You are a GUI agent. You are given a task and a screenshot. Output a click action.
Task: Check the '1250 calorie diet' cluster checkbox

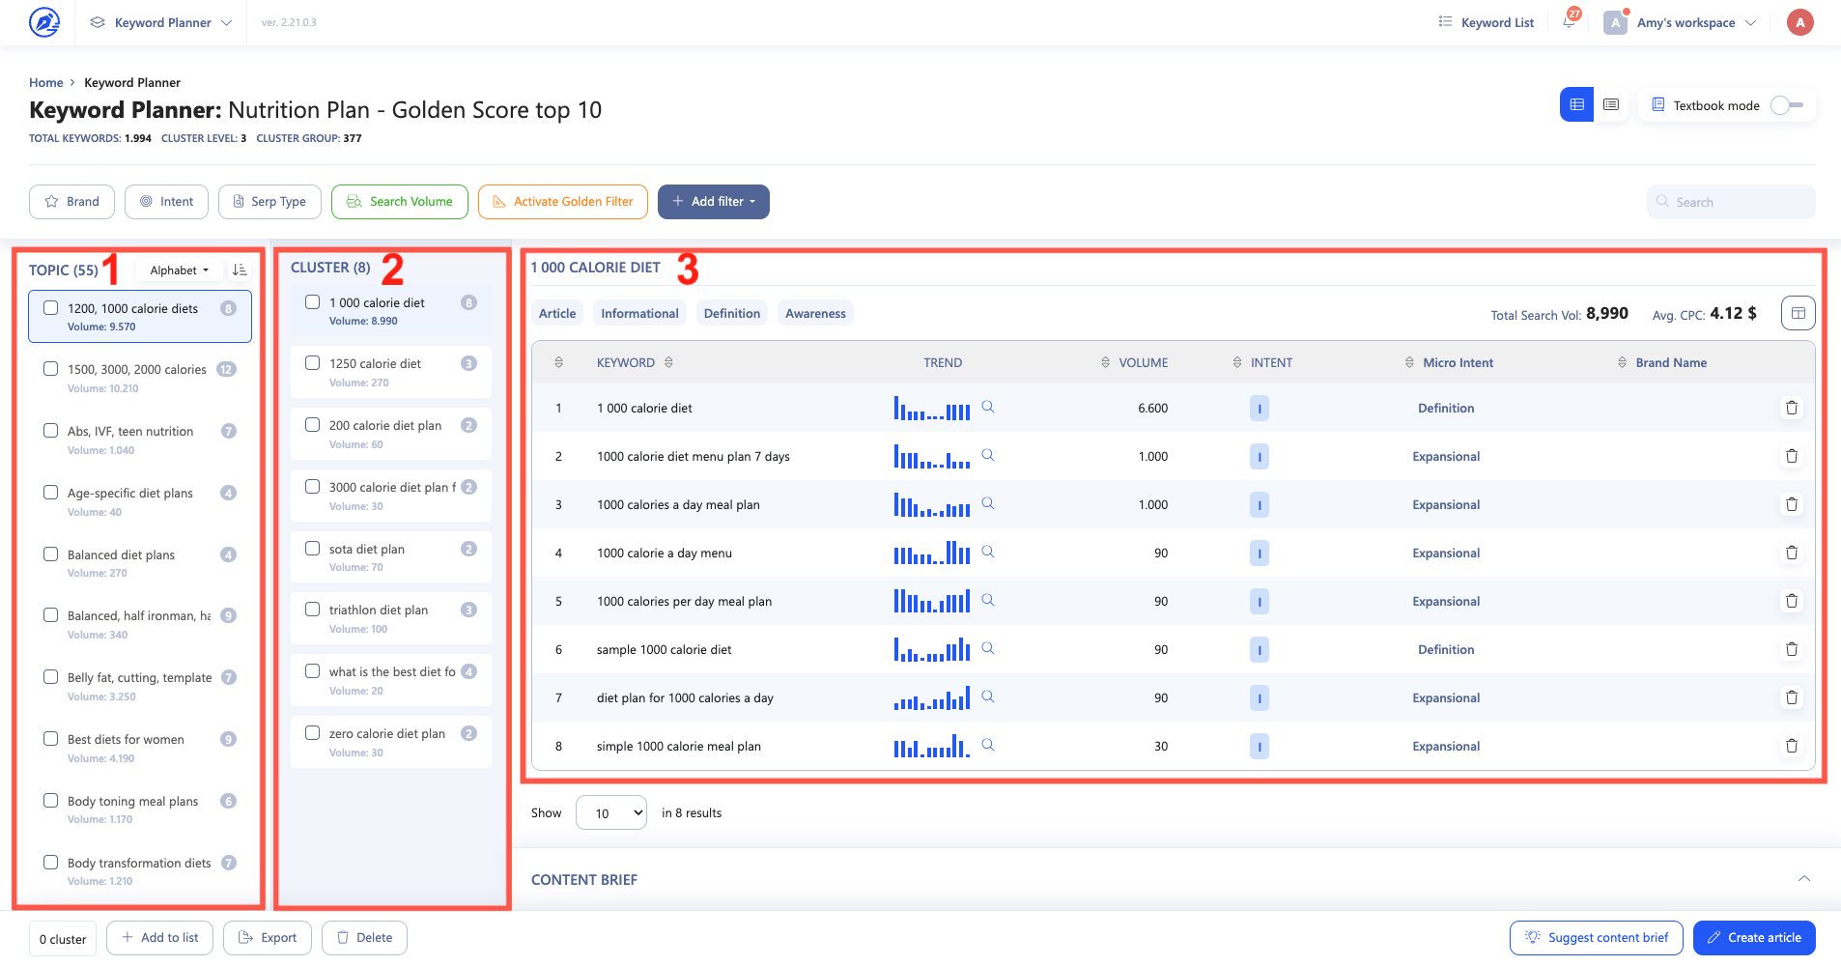(x=313, y=363)
